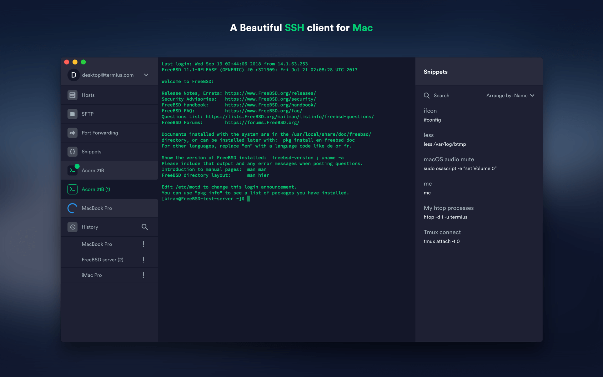Run the Tmux connect snippet
The image size is (603, 377).
pos(442,232)
